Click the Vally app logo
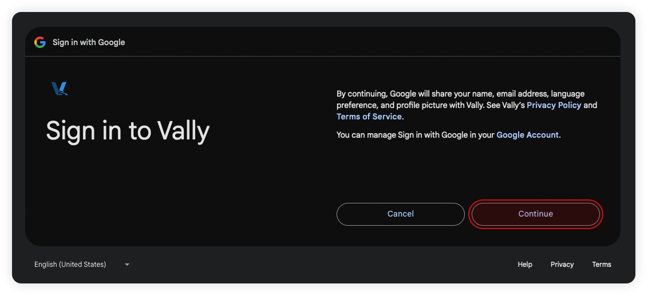648x296 pixels. (x=60, y=89)
